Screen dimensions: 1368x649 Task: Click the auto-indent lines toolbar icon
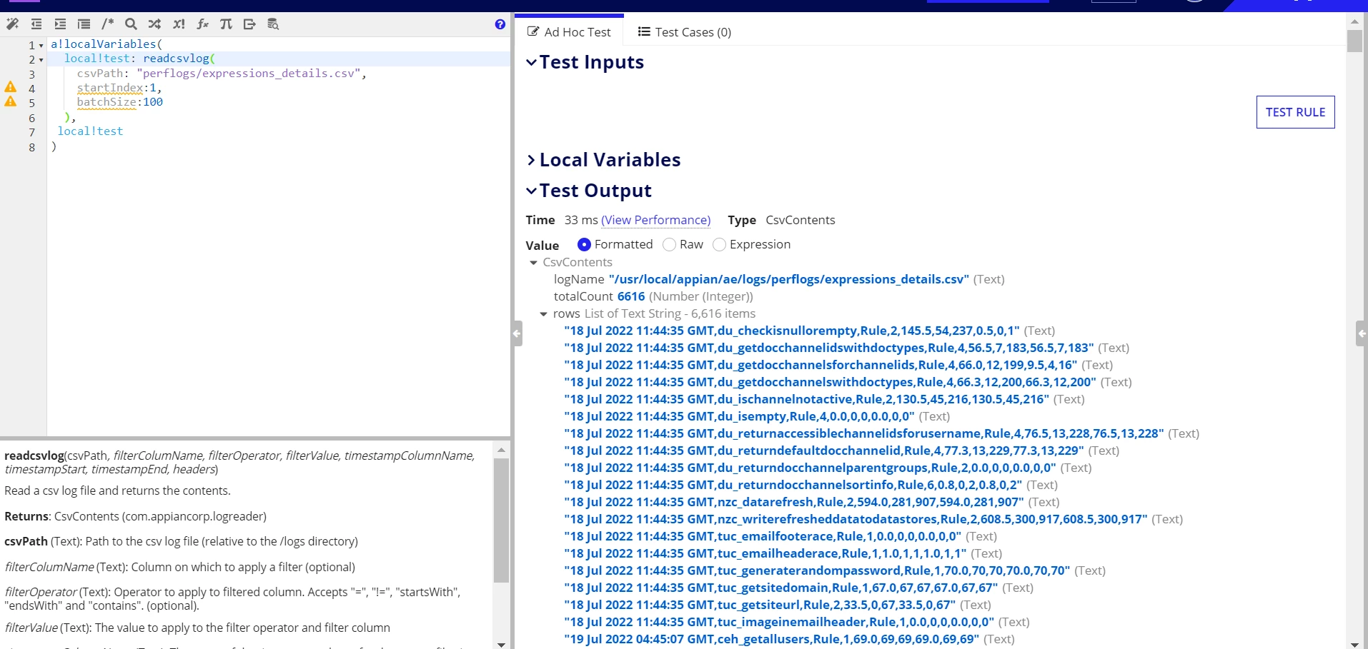(x=84, y=24)
